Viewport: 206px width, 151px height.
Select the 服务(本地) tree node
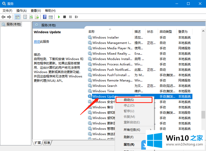tap(11, 24)
